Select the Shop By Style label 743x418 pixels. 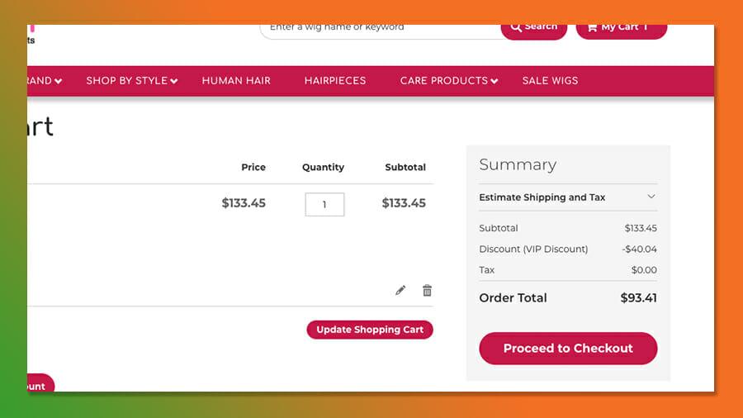(x=126, y=80)
